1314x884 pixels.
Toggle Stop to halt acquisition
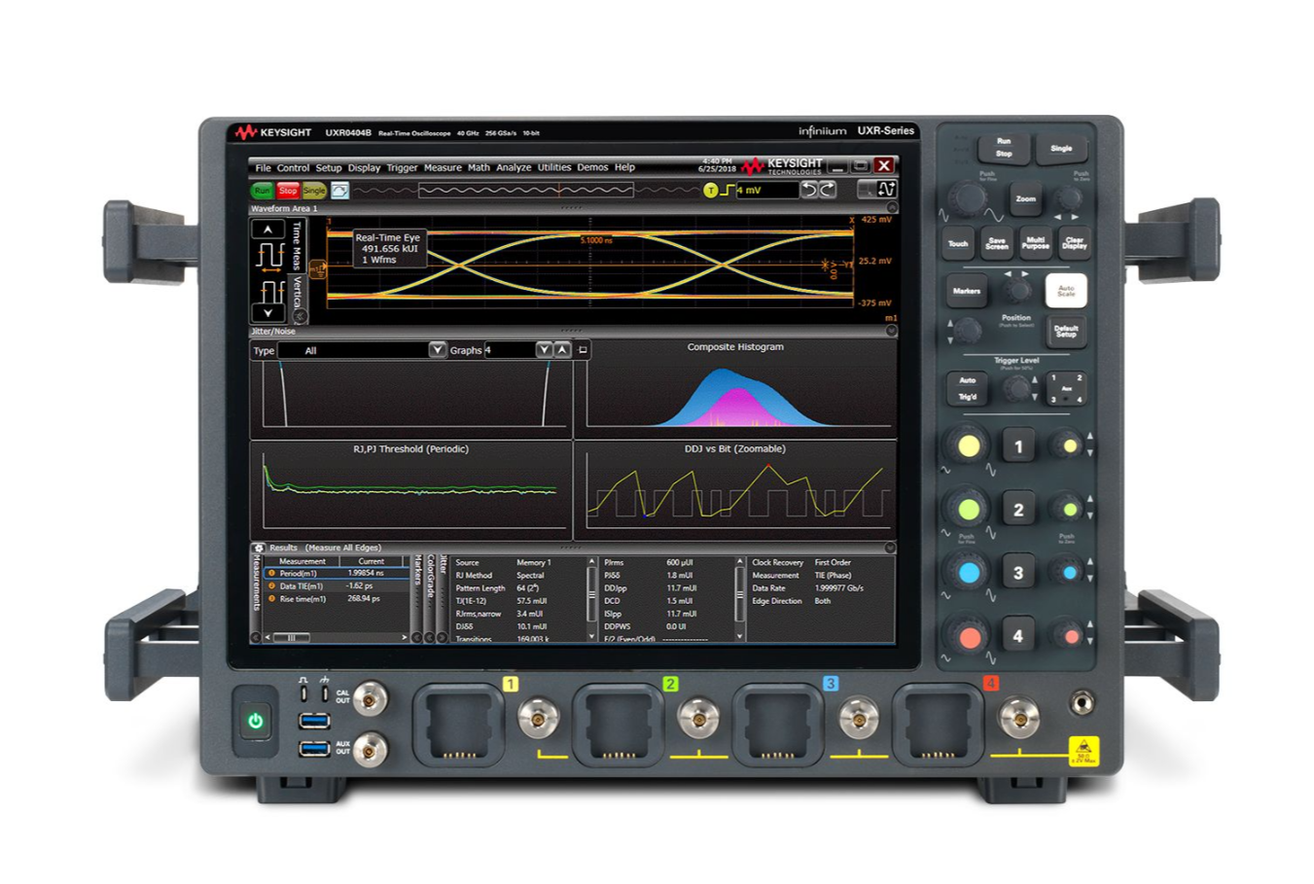pos(288,191)
